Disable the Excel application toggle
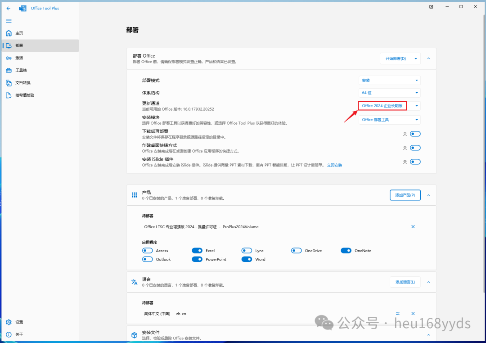The image size is (486, 343). (x=197, y=251)
